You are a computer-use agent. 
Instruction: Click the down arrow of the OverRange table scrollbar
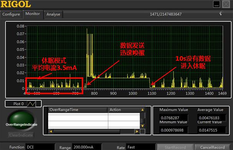(x=142, y=126)
